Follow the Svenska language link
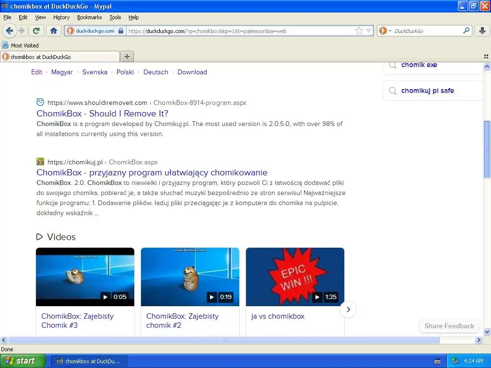The image size is (491, 368). pos(95,72)
